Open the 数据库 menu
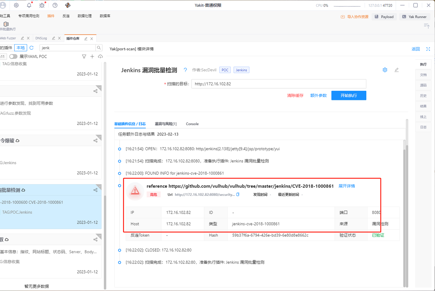This screenshot has width=435, height=291. pos(105,16)
